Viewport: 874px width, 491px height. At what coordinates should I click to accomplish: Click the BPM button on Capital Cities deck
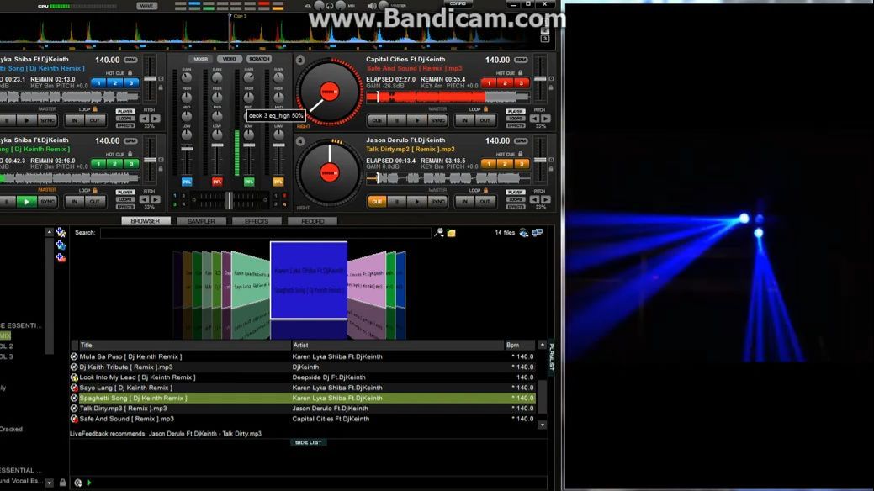pyautogui.click(x=521, y=60)
